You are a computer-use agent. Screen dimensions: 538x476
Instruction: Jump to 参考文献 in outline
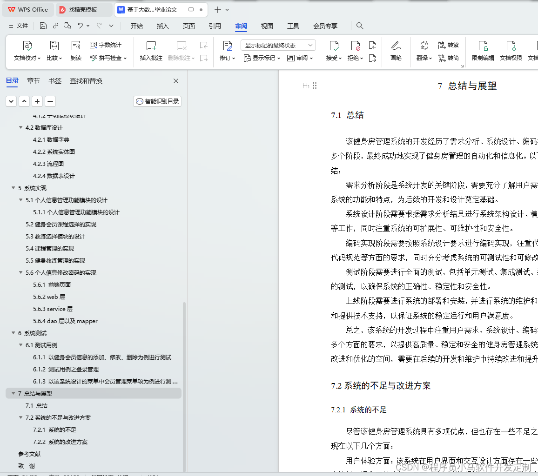[x=29, y=454]
